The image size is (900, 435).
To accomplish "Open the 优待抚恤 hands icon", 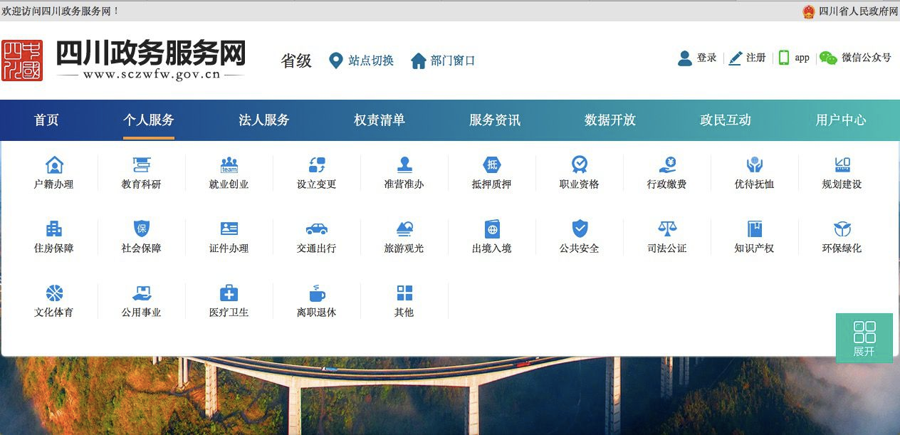I will point(755,165).
